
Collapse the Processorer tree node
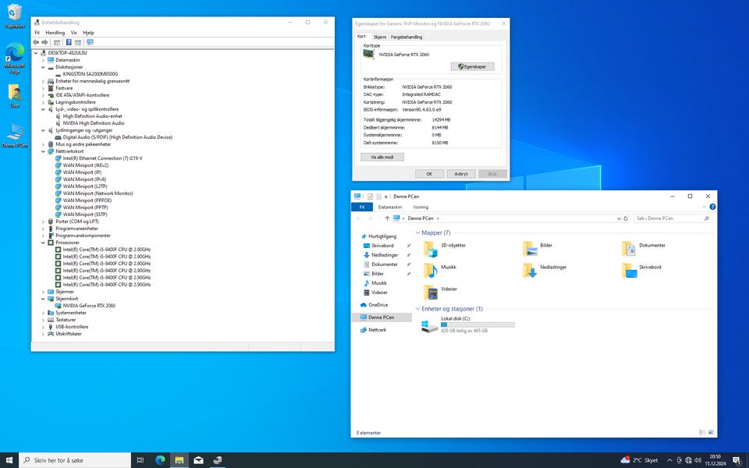pyautogui.click(x=44, y=243)
